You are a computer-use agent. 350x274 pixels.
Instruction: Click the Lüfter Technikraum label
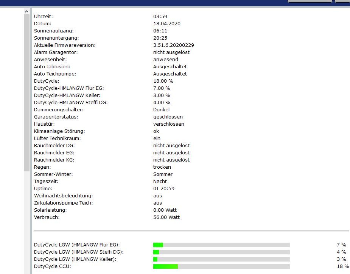(x=57, y=139)
